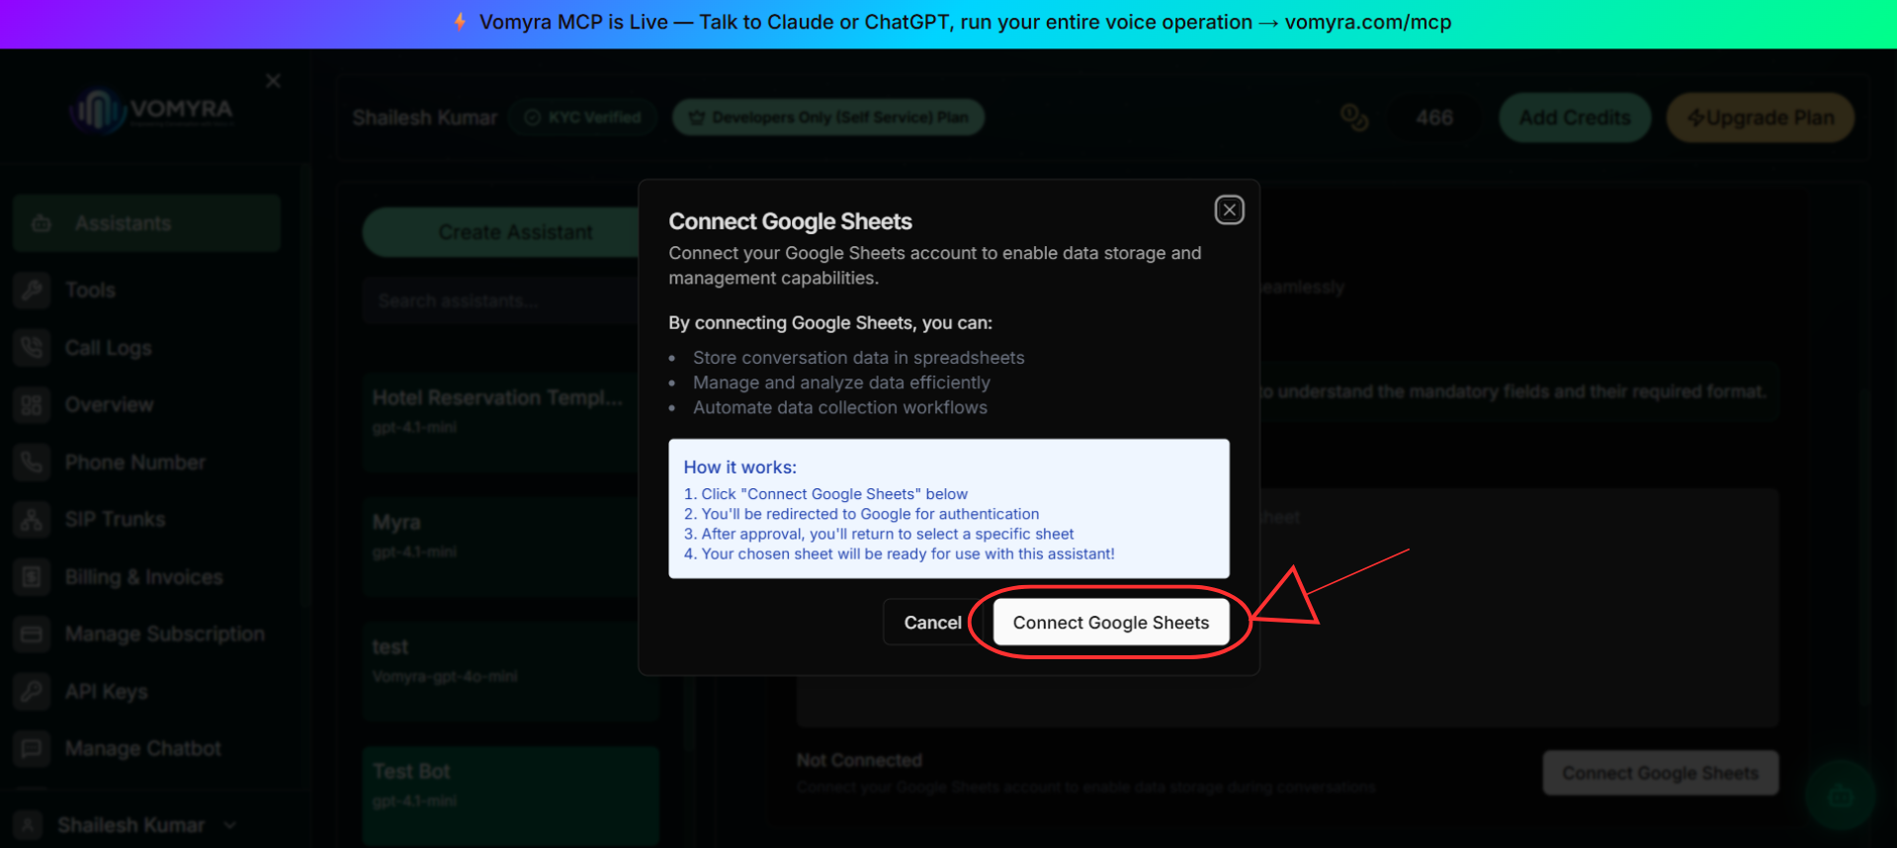Image resolution: width=1897 pixels, height=848 pixels.
Task: Click Store conversation data in spreadsheets text
Action: 858,358
